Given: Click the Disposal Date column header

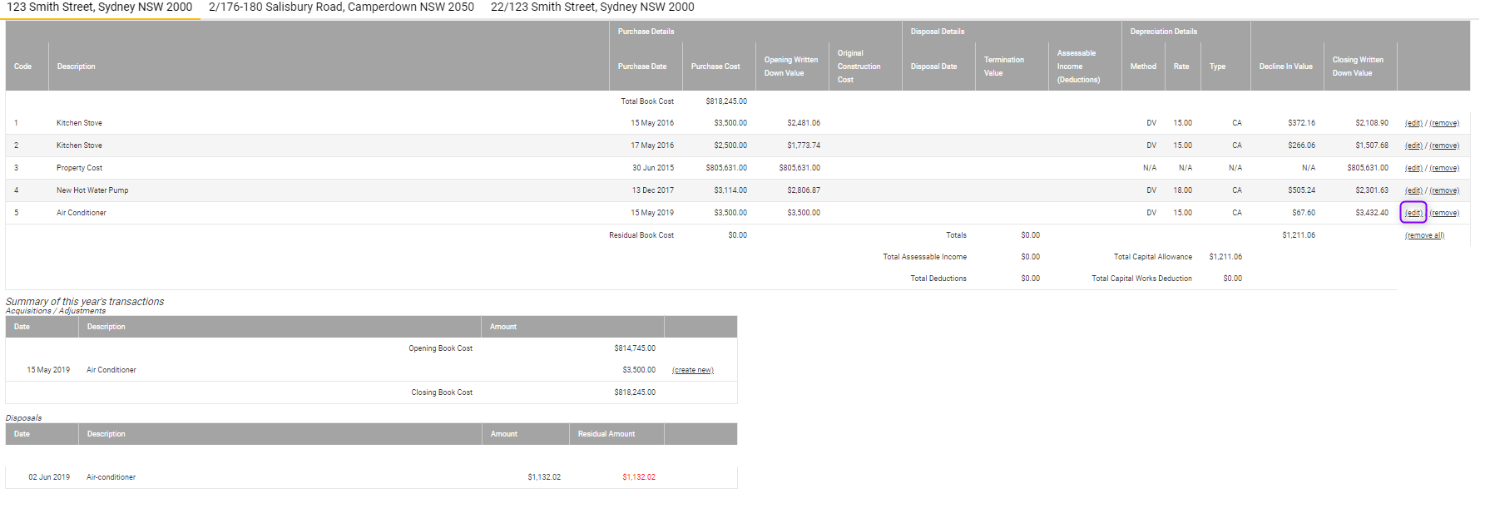Looking at the screenshot, I should click(x=933, y=67).
